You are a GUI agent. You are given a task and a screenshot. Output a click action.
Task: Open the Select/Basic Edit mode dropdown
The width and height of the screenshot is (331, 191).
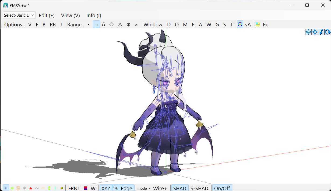pyautogui.click(x=19, y=15)
